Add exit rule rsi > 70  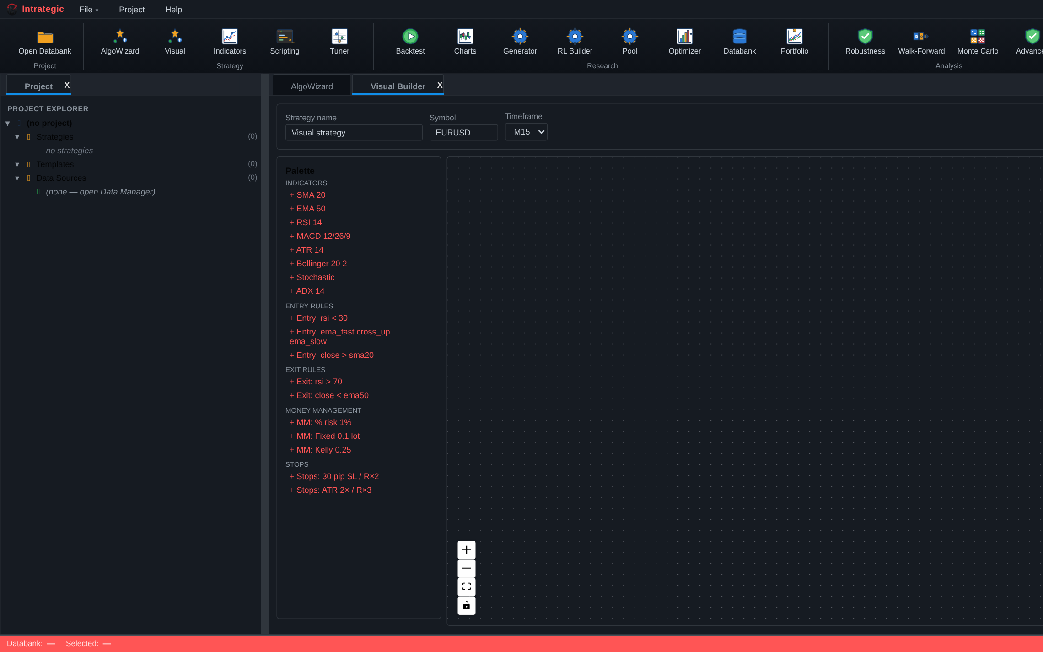(316, 382)
